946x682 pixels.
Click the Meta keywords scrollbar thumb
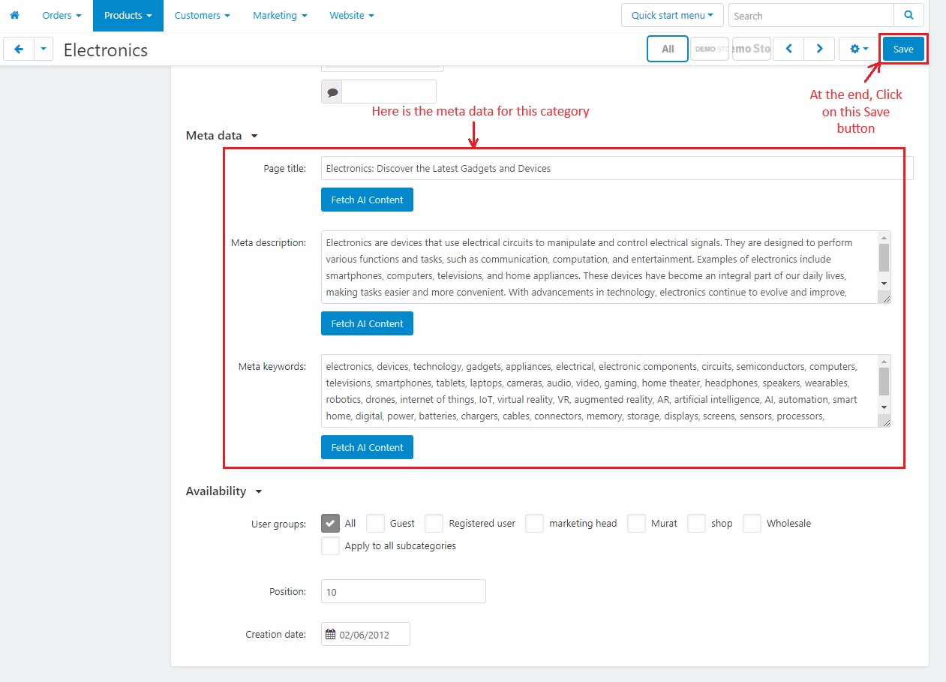884,381
